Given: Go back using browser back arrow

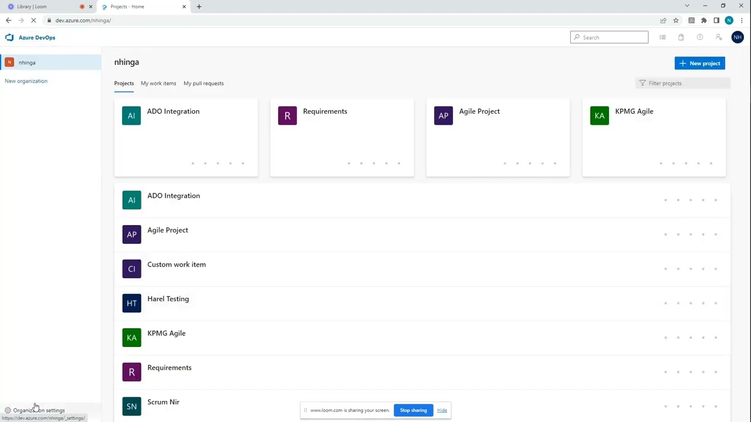Looking at the screenshot, I should pos(8,21).
